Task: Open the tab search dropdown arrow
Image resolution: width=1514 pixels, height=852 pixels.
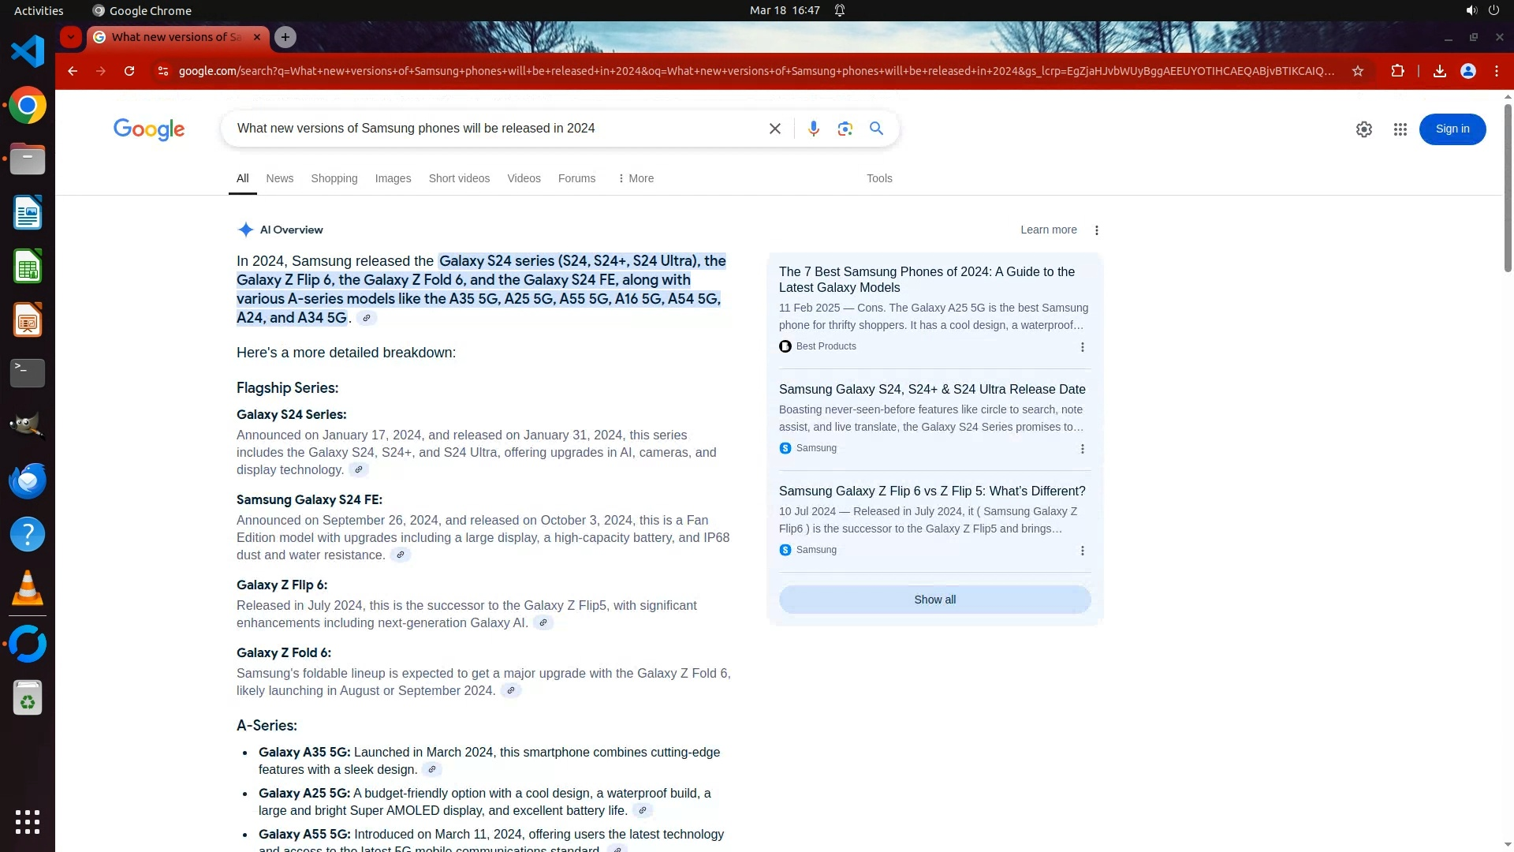Action: pyautogui.click(x=71, y=37)
